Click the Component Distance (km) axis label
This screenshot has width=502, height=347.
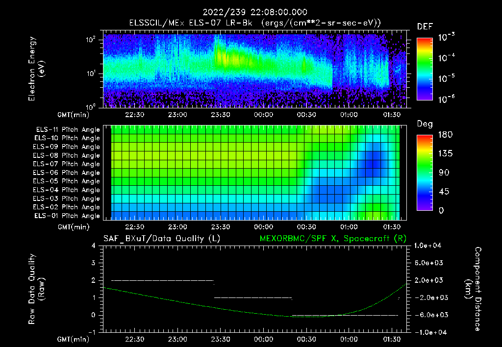click(473, 289)
